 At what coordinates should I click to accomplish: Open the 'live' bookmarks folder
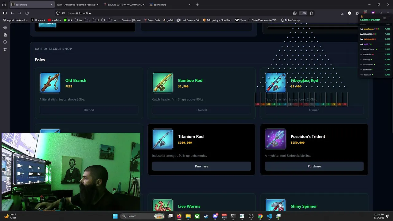(x=79, y=20)
